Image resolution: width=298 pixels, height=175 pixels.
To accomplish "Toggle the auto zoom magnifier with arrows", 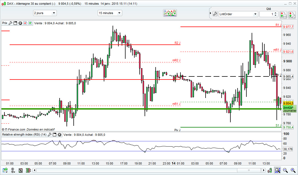I will (278, 170).
